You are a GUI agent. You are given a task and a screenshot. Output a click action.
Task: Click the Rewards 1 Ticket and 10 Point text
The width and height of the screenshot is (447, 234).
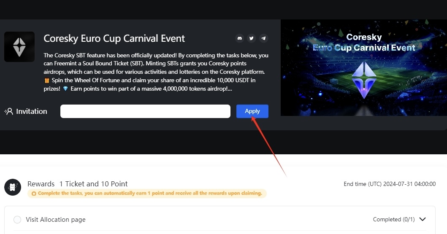pos(78,184)
